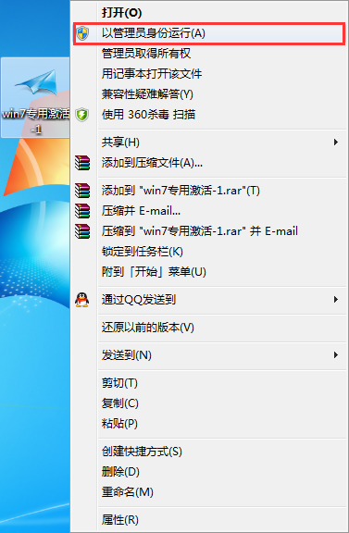Click the UAC shield icon beside 以管理员身份运行
The image size is (349, 533).
pyautogui.click(x=82, y=33)
